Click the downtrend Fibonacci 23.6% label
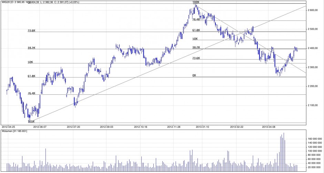 pos(196,58)
